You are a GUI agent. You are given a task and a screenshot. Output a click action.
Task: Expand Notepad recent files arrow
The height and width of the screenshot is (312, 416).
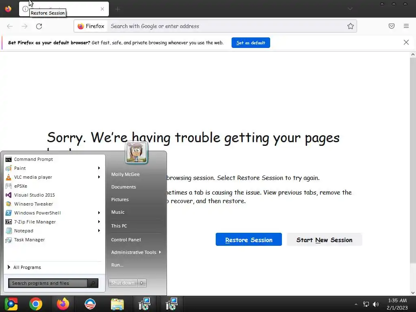coord(99,231)
